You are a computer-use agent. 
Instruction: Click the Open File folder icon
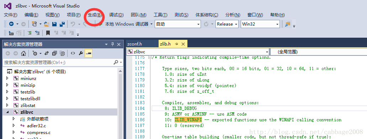point(47,24)
